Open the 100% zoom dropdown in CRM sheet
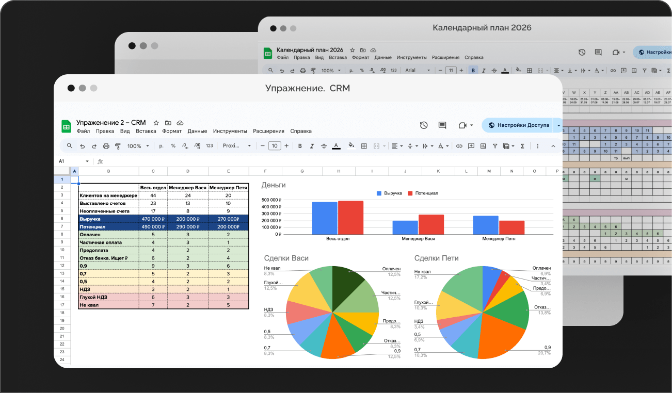672x393 pixels. click(138, 146)
